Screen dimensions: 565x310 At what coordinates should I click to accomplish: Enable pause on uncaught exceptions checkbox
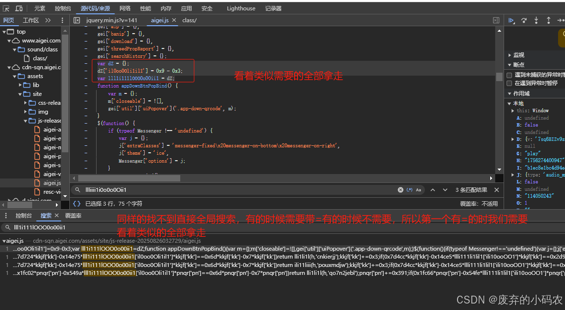tap(509, 75)
